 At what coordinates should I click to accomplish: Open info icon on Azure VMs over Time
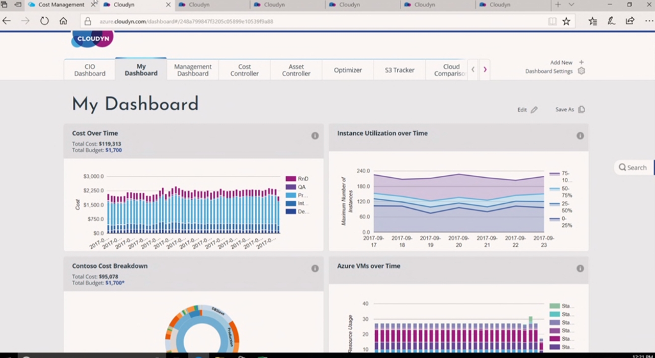pos(580,268)
